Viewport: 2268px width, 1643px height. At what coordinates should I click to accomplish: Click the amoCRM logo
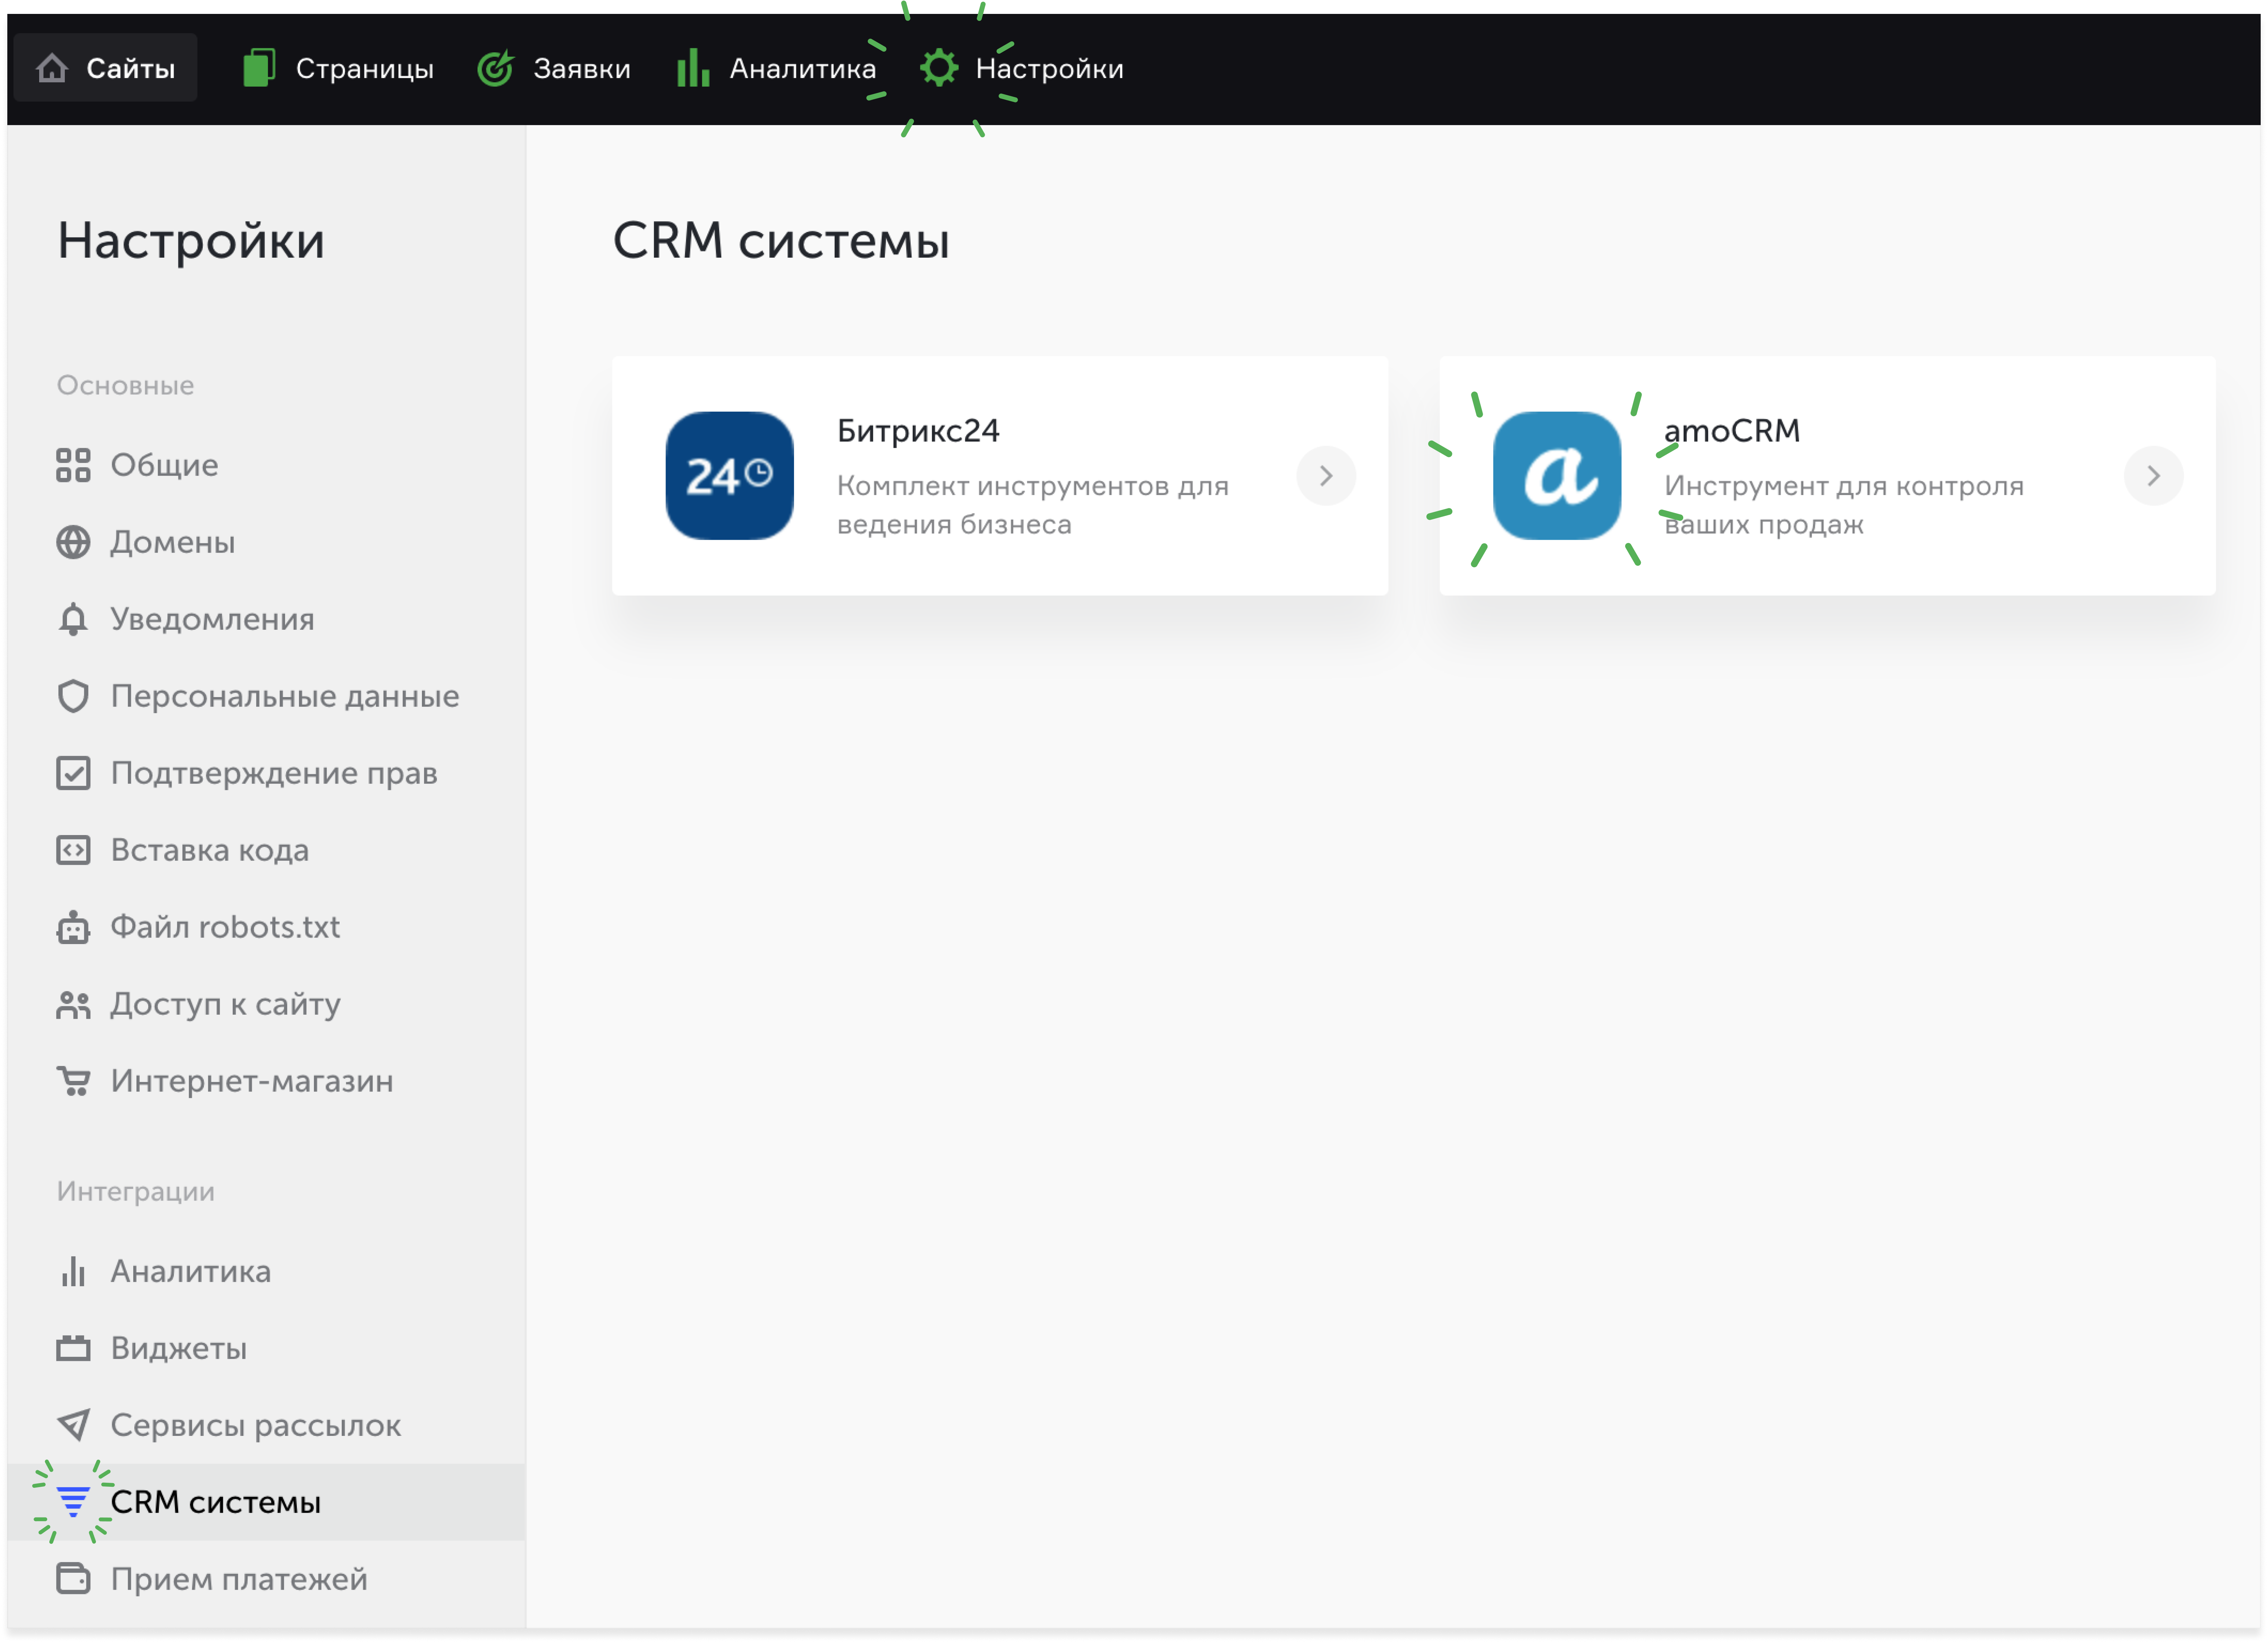pyautogui.click(x=1557, y=476)
